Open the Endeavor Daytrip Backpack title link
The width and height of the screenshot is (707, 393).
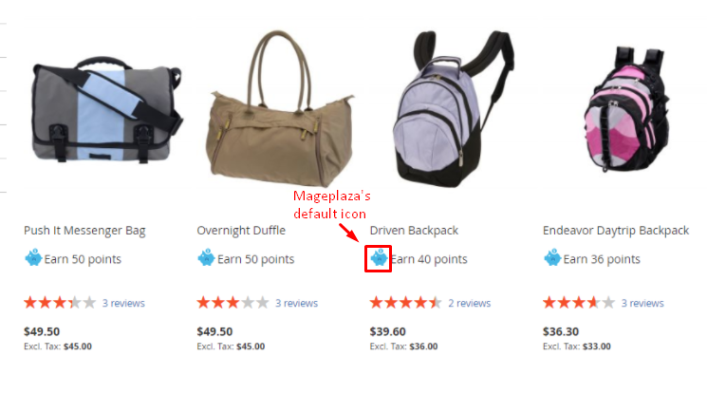616,231
